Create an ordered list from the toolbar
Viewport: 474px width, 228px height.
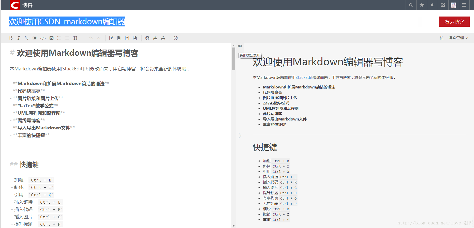59,38
